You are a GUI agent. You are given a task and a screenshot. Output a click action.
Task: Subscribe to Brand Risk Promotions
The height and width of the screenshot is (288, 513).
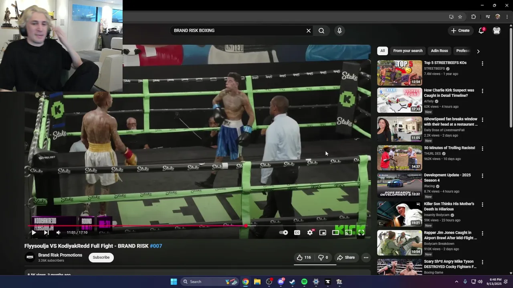click(101, 257)
